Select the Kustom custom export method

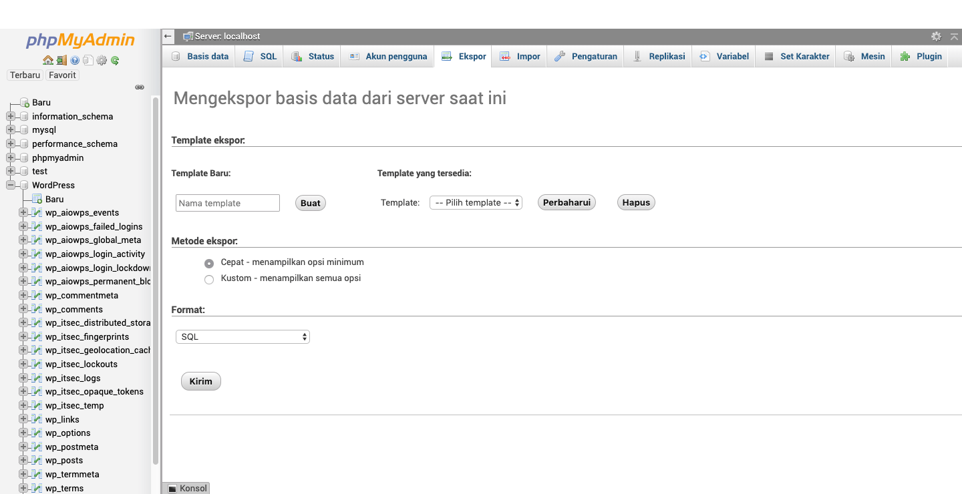tap(209, 279)
